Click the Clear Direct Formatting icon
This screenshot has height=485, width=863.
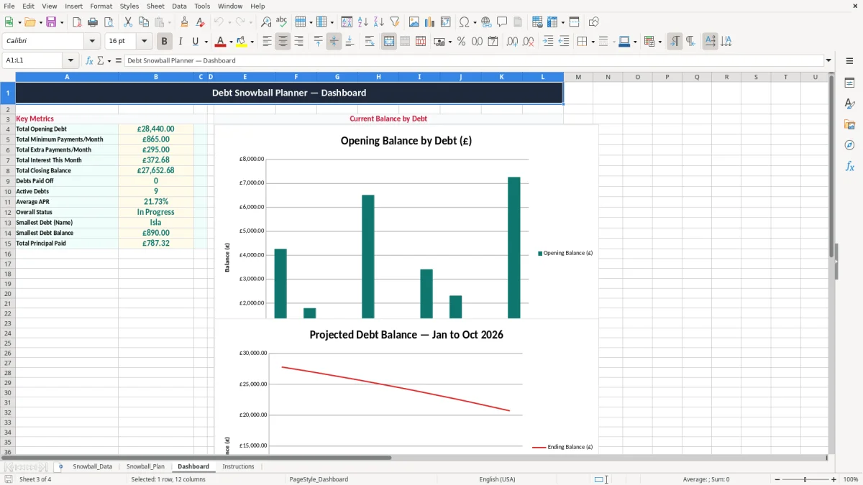200,22
